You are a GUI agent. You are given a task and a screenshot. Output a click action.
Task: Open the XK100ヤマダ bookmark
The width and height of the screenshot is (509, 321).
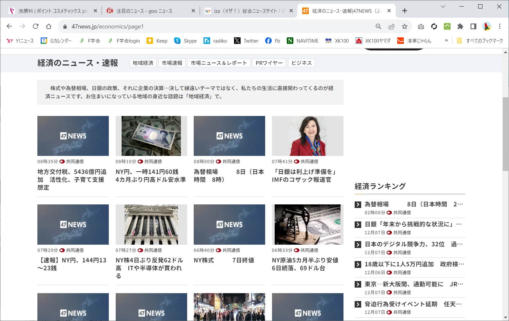coord(373,41)
